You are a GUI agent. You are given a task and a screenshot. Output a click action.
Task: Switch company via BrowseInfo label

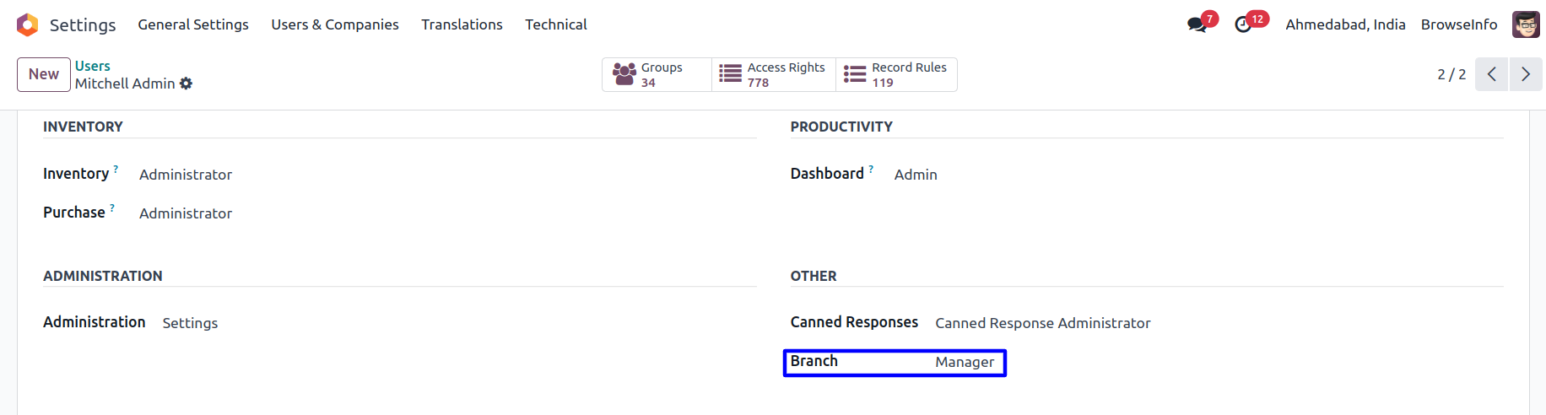point(1458,24)
